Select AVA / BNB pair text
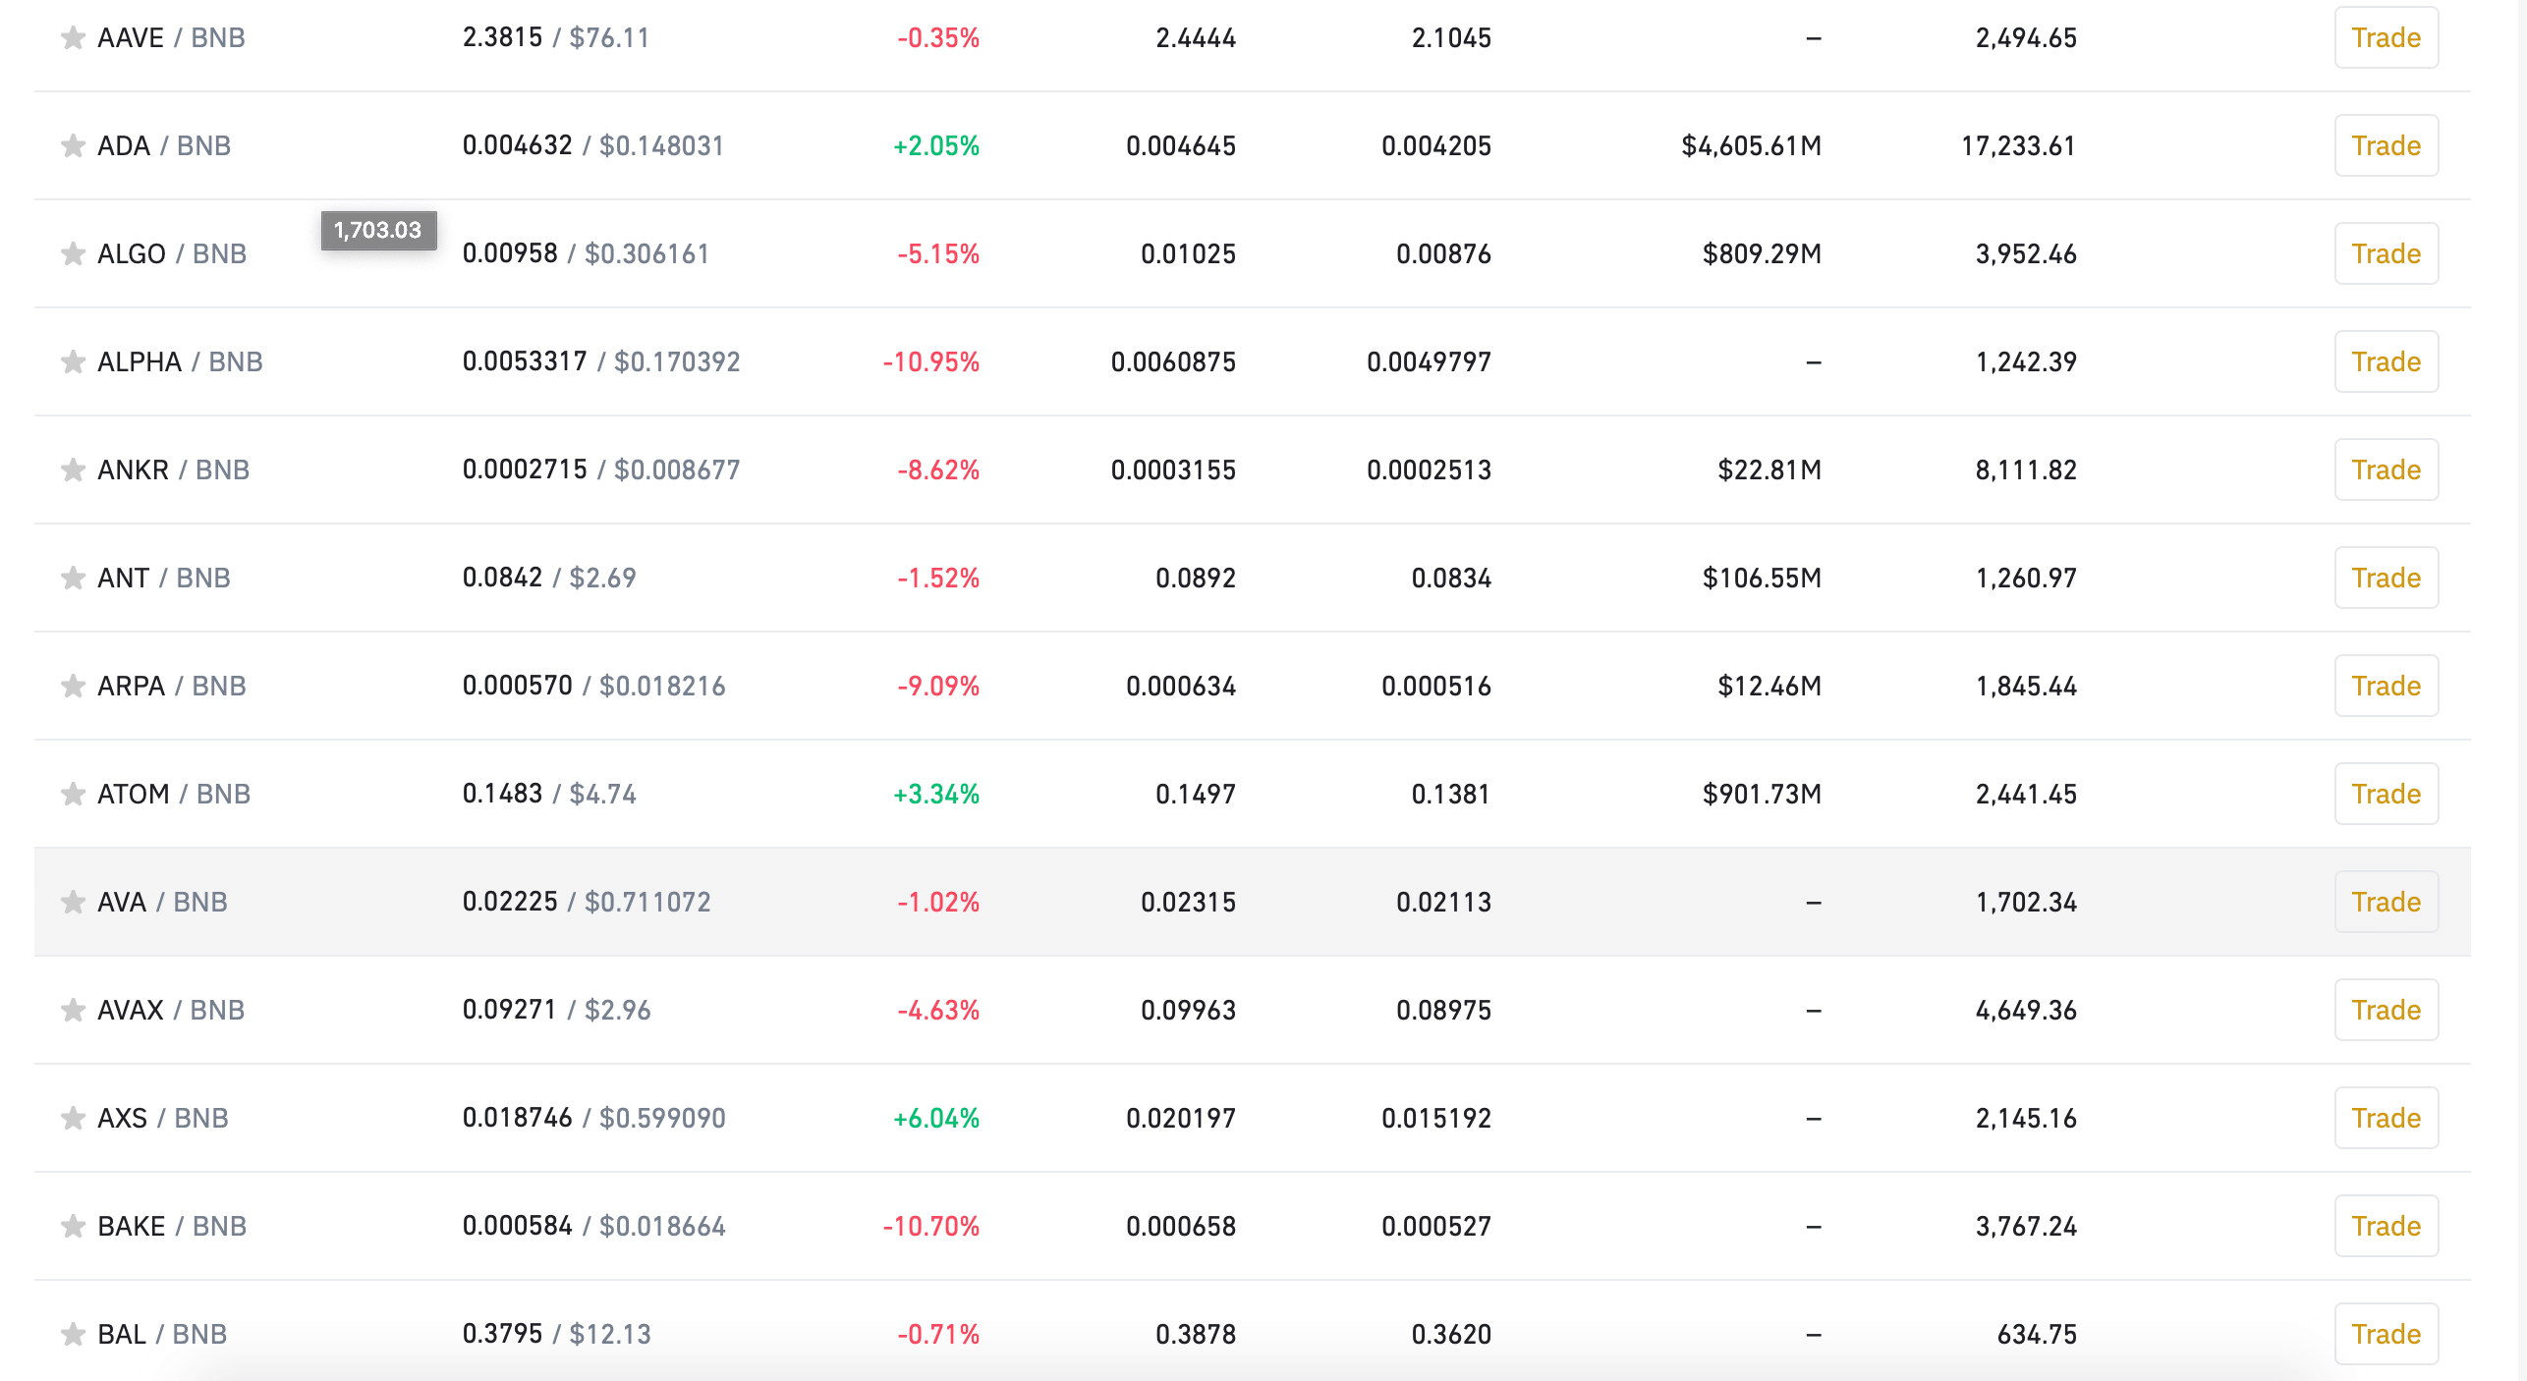 [162, 903]
